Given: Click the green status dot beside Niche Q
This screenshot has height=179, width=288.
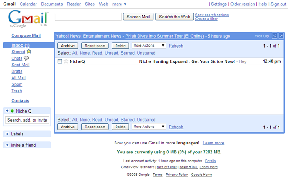Looking at the screenshot, I should click(12, 111).
